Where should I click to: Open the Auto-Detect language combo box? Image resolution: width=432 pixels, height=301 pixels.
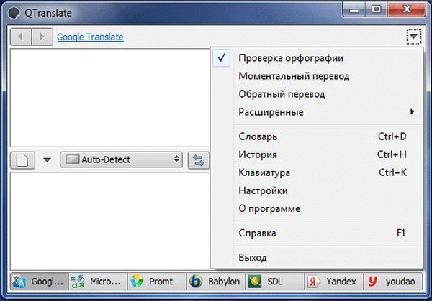121,159
